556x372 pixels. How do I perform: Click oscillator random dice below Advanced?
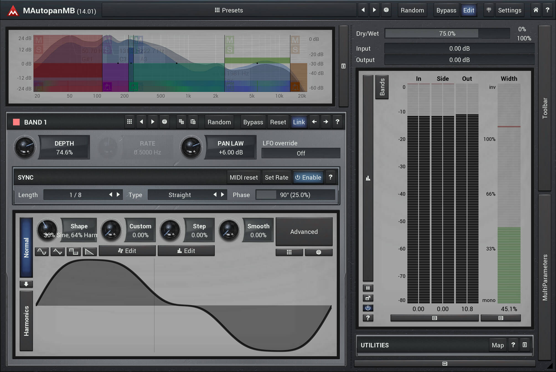[x=319, y=252]
